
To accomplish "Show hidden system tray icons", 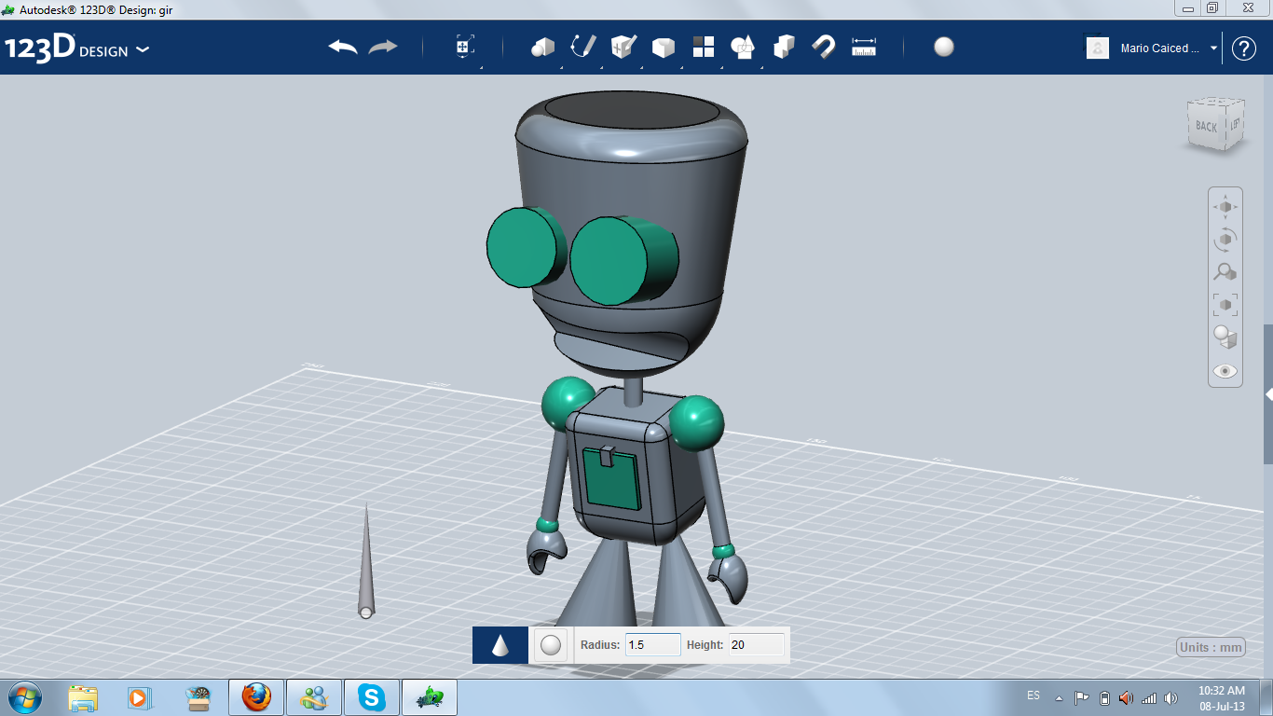I will coord(1059,698).
